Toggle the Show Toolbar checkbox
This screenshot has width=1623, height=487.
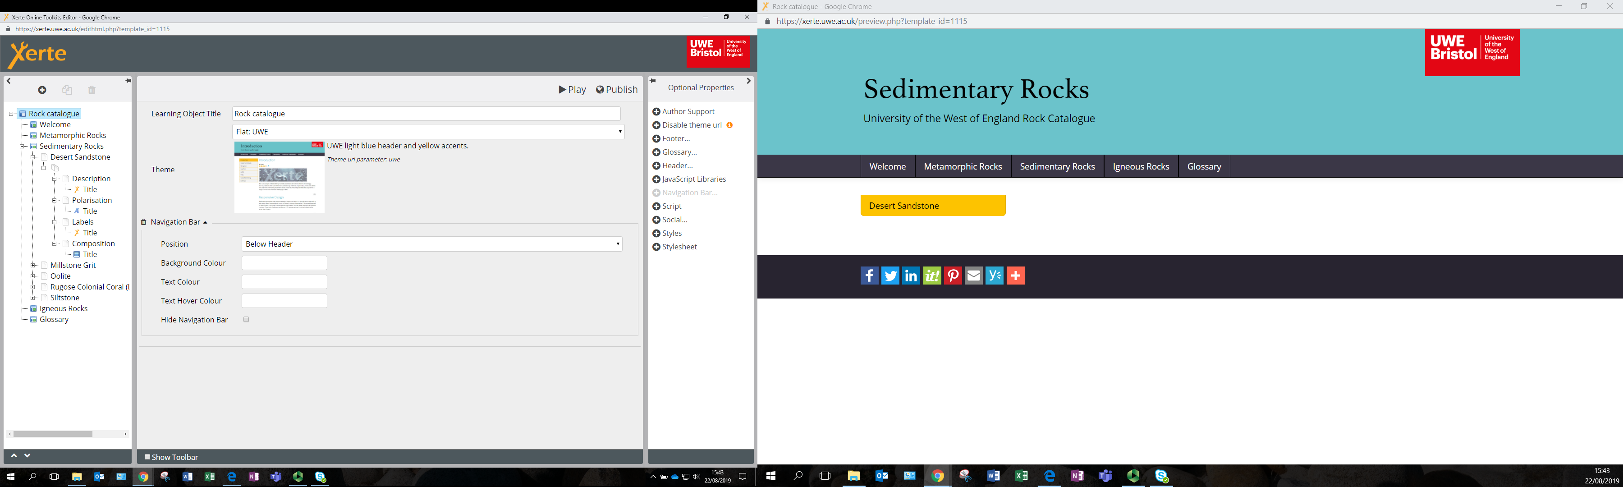click(147, 457)
